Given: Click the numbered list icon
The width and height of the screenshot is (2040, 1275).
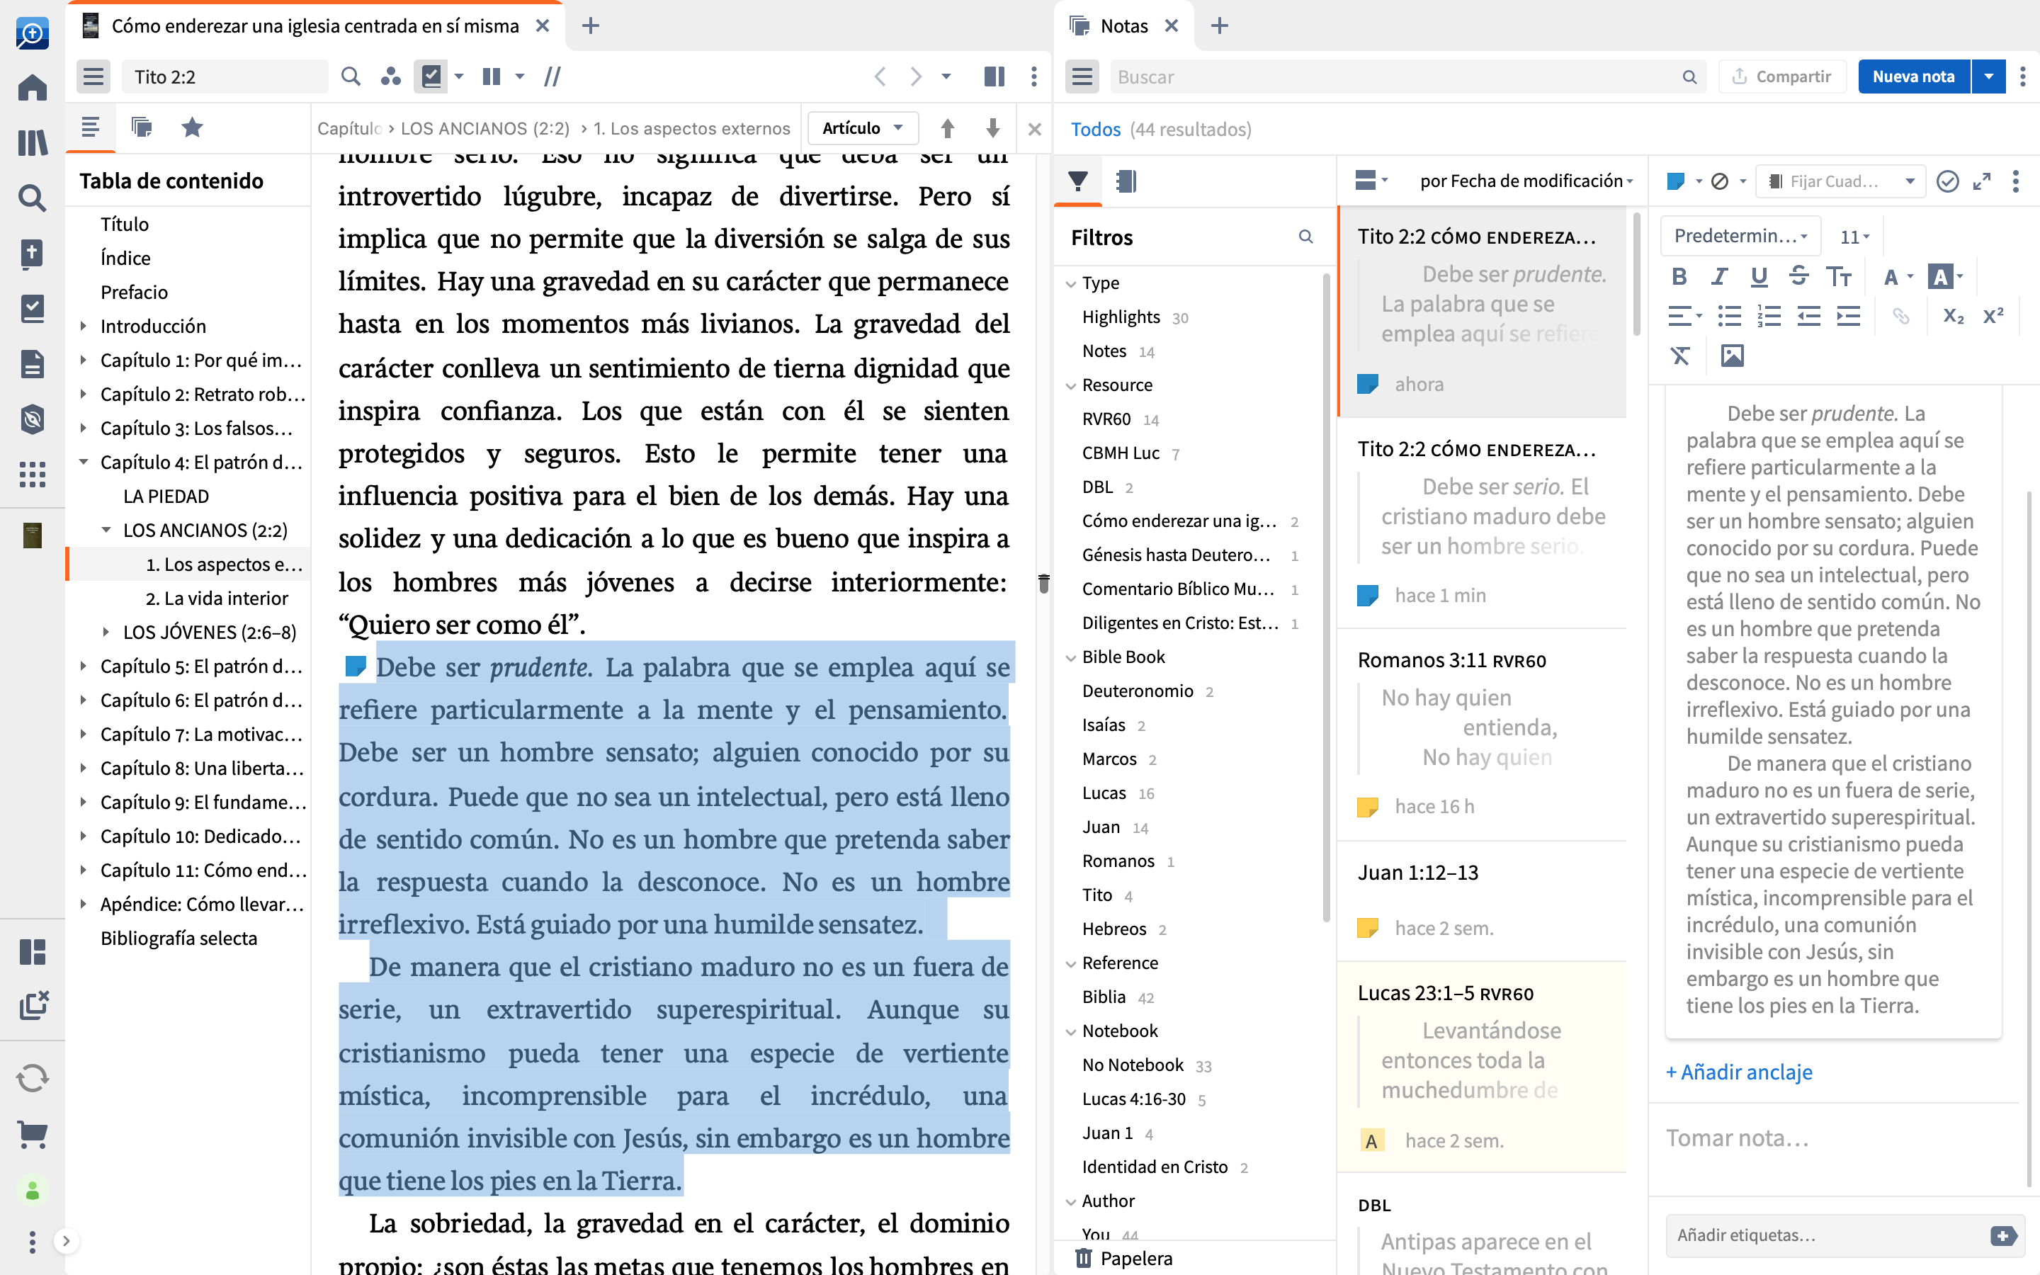Looking at the screenshot, I should [x=1769, y=316].
